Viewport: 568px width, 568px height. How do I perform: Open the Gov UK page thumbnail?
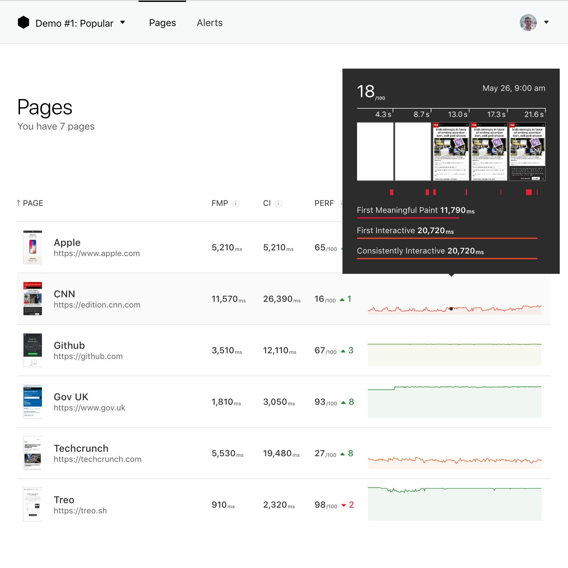[32, 402]
